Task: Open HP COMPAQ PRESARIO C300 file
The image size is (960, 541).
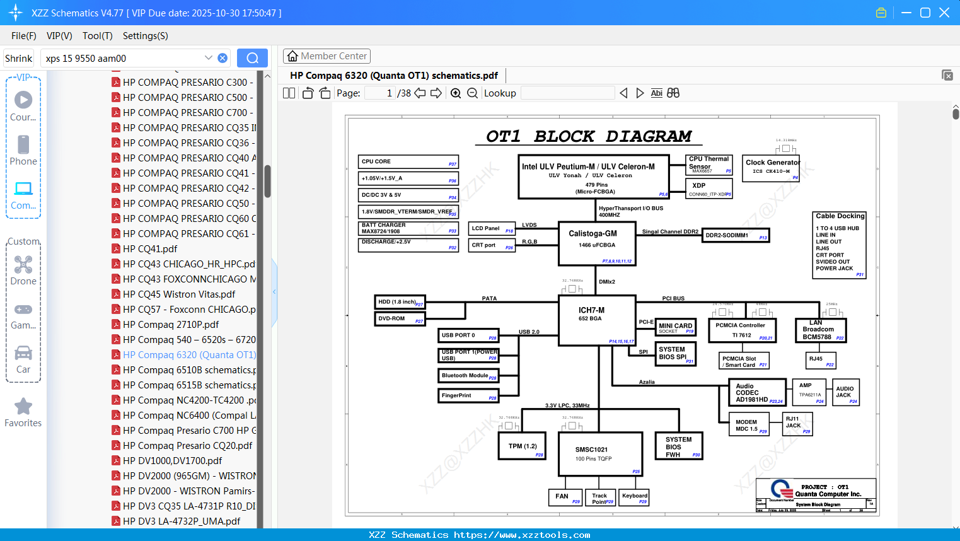Action: click(183, 82)
